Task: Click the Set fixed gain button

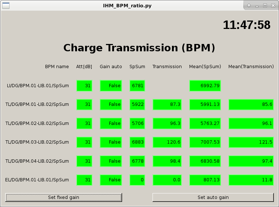Action: point(63,197)
